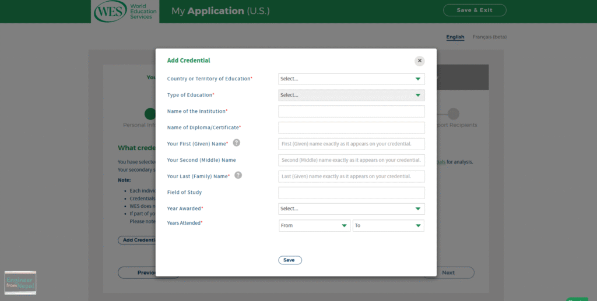Click green arrow on Year Awarded dropdown
597x301 pixels.
click(417, 208)
